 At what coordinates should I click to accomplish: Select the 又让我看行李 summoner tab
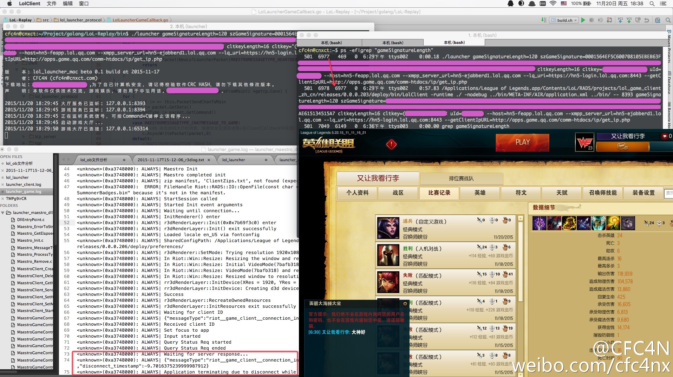[x=378, y=178]
